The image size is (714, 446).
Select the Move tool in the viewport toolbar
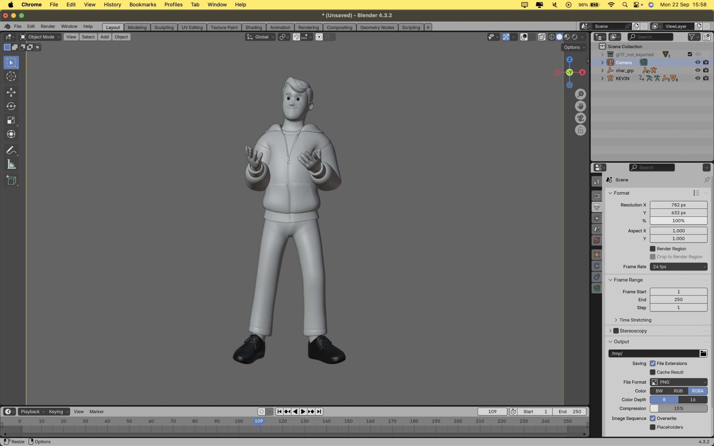11,92
